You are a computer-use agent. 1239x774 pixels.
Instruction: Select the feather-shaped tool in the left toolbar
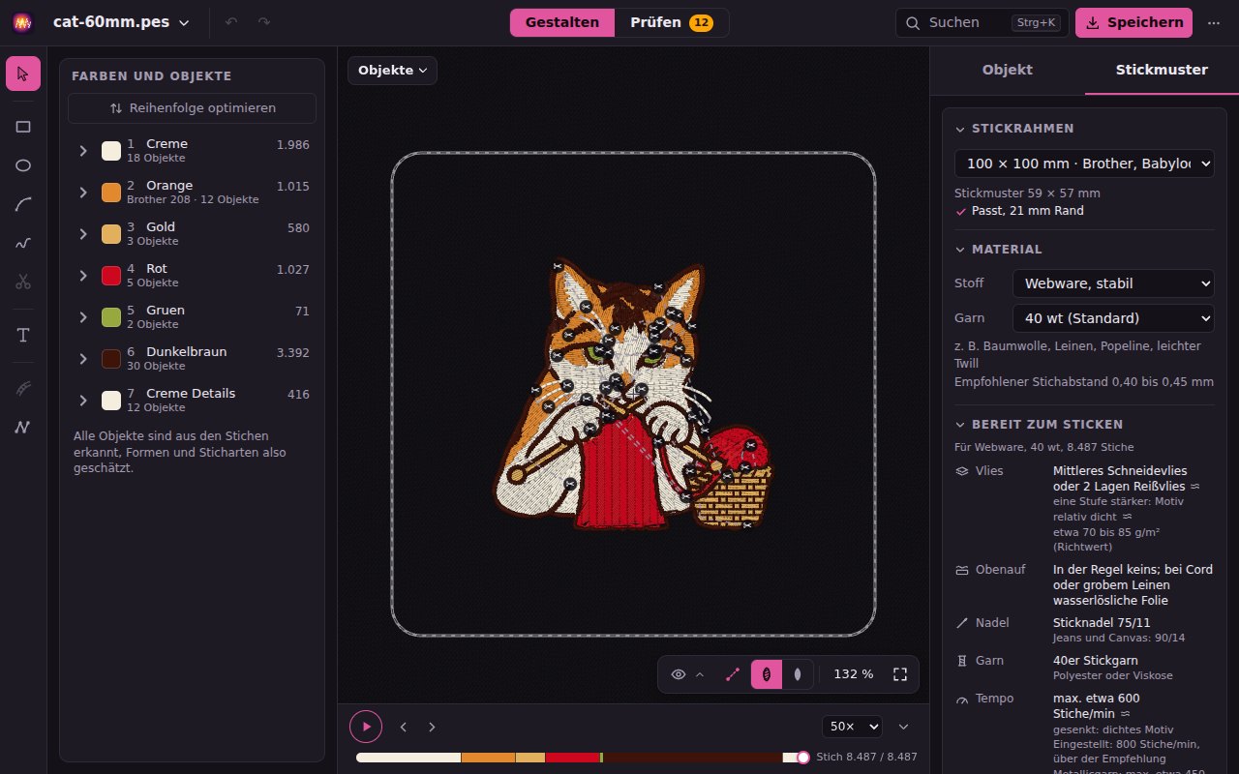click(23, 388)
